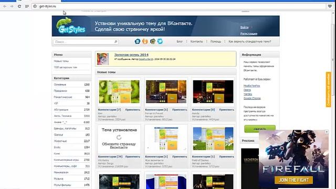The image size is (336, 189).
Task: Open the Блог menu item
Action: click(180, 41)
